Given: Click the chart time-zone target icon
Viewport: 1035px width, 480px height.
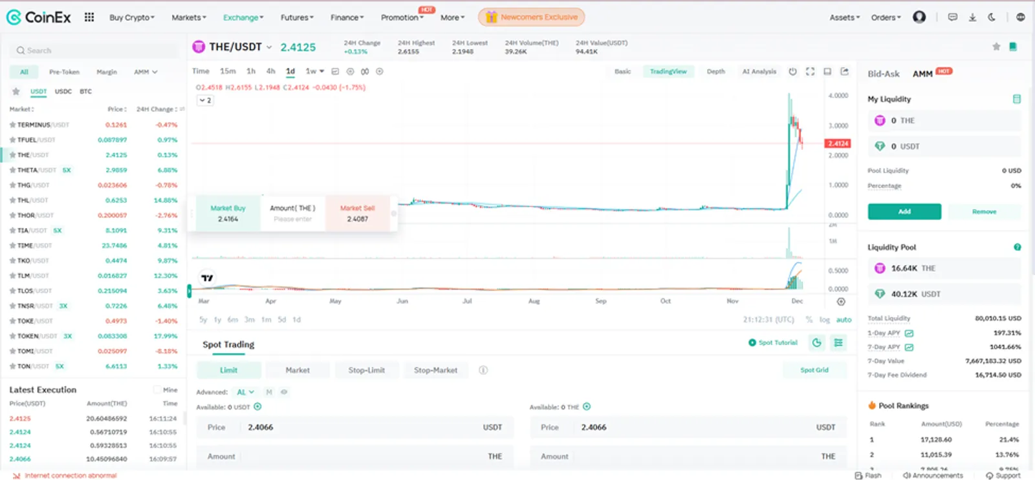Looking at the screenshot, I should (x=841, y=302).
